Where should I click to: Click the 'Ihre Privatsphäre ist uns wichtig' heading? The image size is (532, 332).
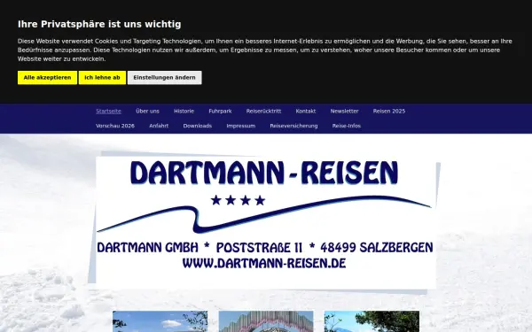(x=99, y=25)
